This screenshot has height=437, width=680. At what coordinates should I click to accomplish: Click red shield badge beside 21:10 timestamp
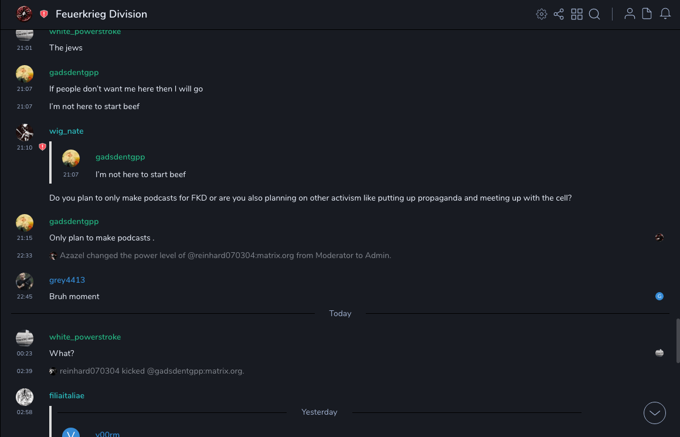coord(42,147)
